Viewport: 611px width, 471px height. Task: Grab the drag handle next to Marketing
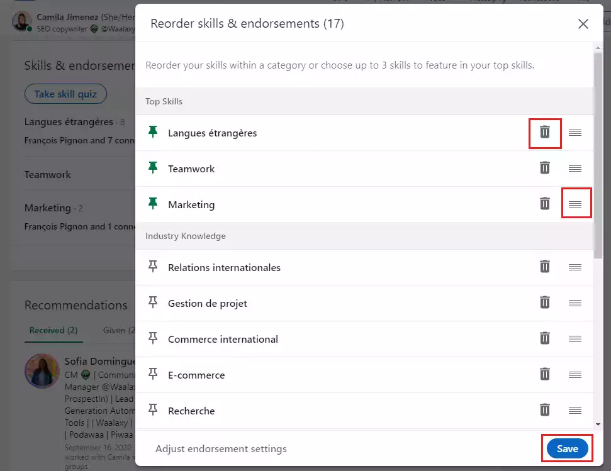tap(575, 204)
